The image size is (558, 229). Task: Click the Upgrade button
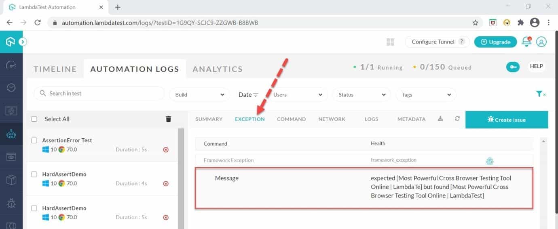(x=495, y=42)
